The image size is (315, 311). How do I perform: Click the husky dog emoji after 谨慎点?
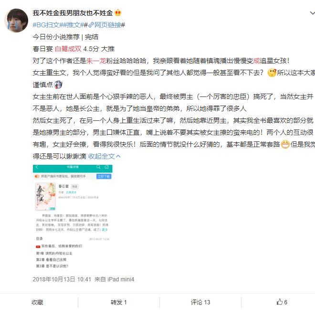coord(58,85)
